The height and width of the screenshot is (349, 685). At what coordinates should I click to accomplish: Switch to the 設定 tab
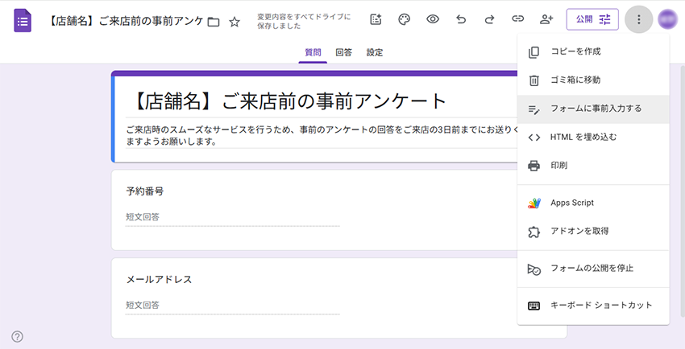tap(375, 52)
